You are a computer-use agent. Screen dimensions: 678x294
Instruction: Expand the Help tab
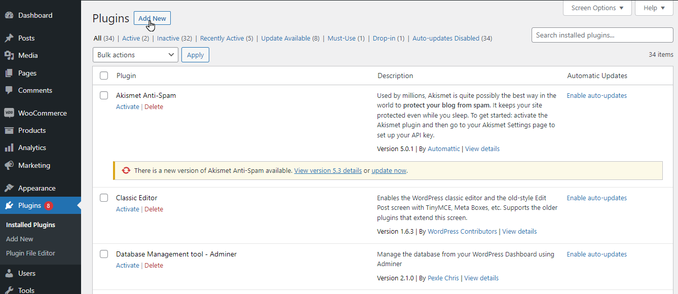coord(654,8)
